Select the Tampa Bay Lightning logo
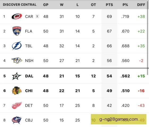Screen dimensions: 149x127 pyautogui.click(x=17, y=46)
